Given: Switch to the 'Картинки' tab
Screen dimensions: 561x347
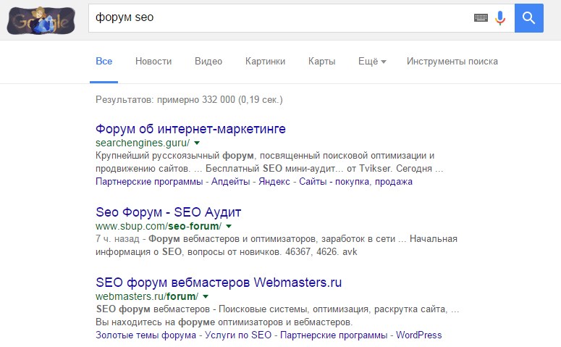Looking at the screenshot, I should (x=265, y=62).
